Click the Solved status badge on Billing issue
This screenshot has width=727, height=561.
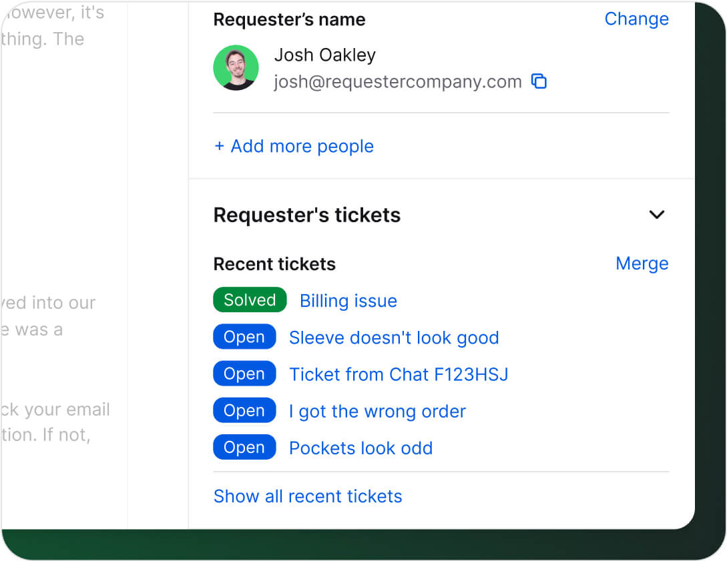[250, 300]
